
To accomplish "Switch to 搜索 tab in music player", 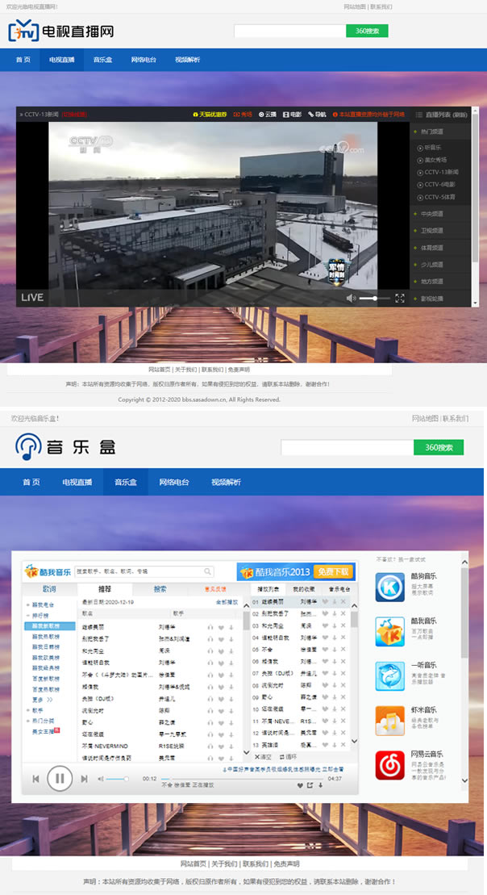I will (160, 589).
